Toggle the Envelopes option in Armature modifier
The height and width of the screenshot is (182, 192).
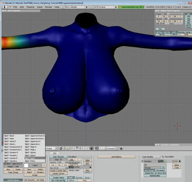pos(161,170)
